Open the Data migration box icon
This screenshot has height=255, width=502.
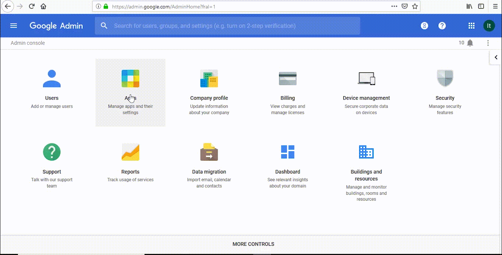(x=209, y=152)
